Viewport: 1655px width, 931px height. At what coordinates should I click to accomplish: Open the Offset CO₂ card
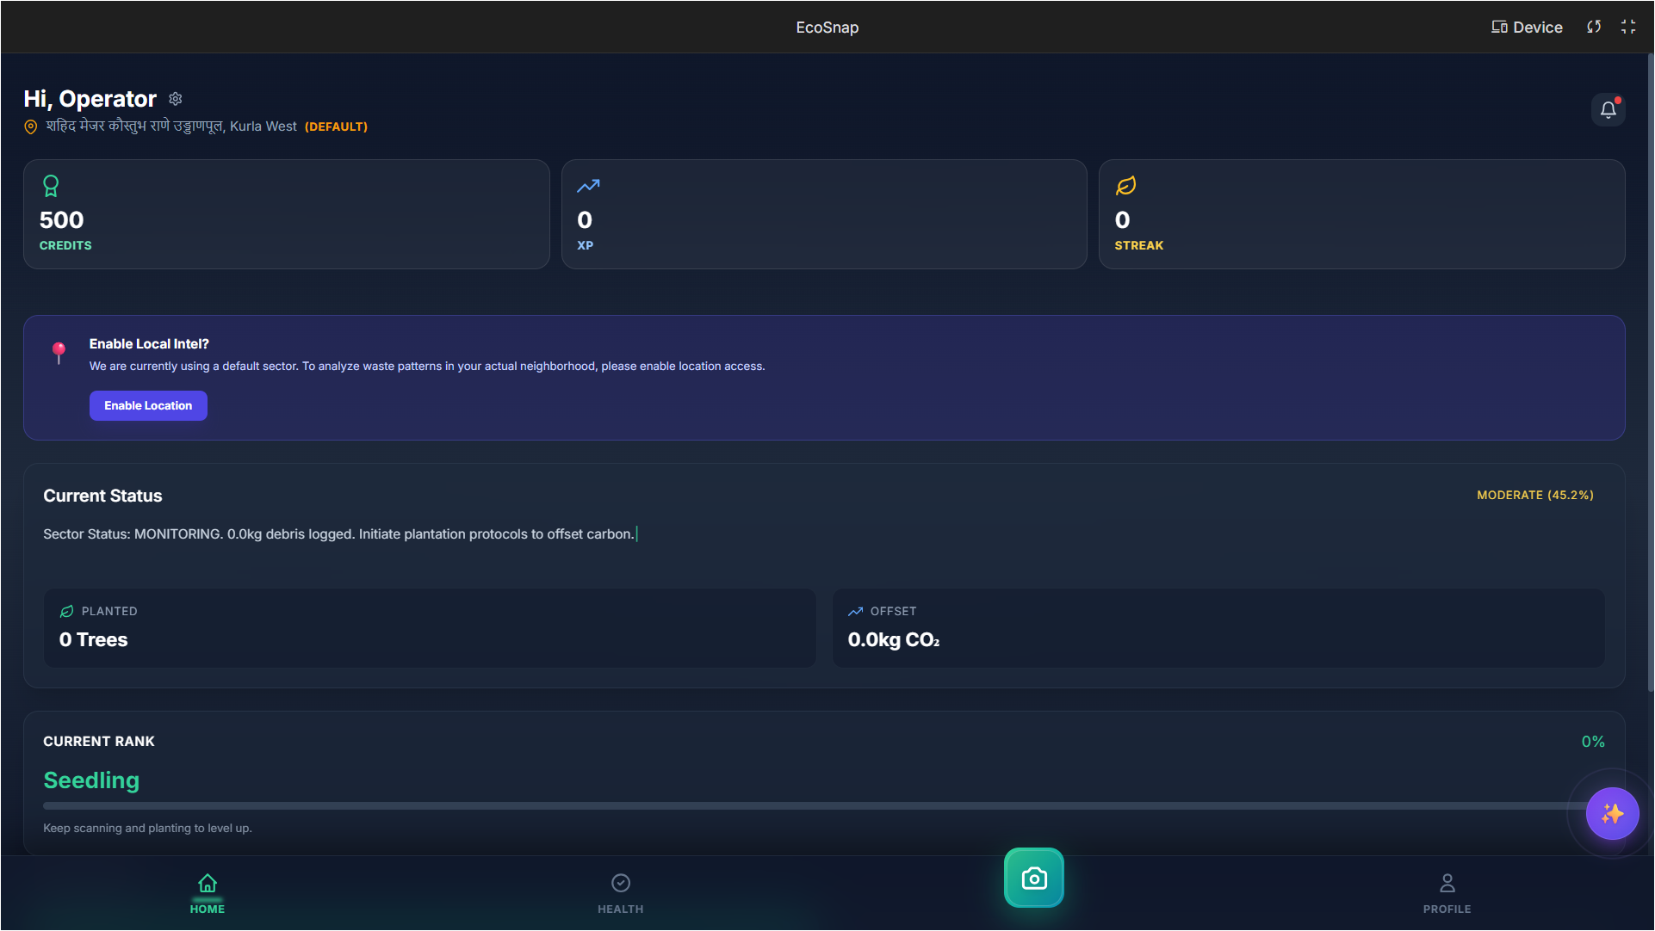[1218, 627]
